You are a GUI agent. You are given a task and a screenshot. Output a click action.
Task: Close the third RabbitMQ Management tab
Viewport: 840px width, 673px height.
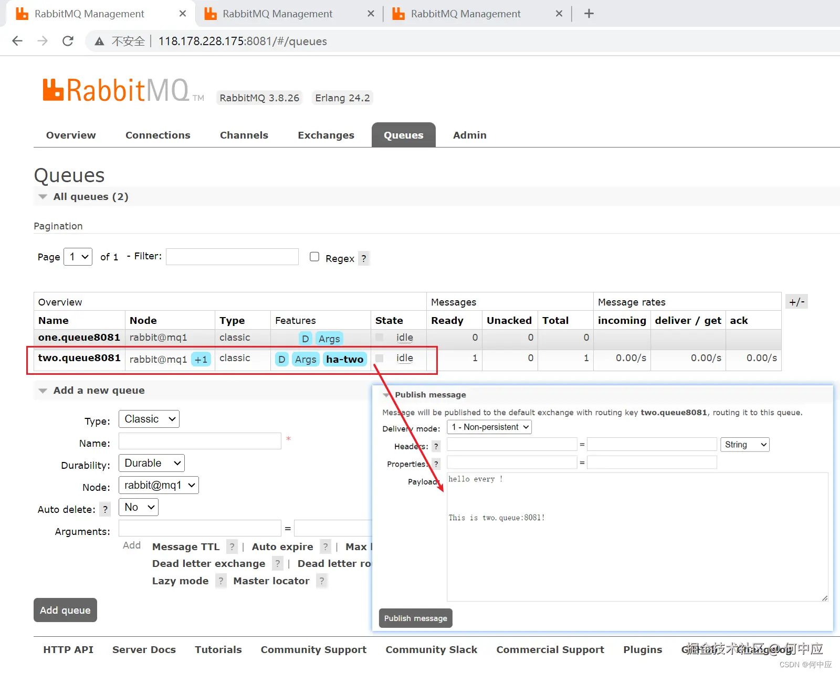point(559,14)
